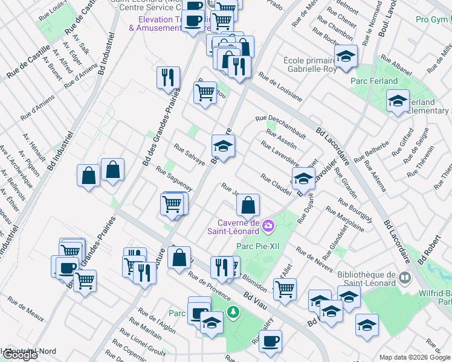Viewport: 452px width, 362px height.
Task: Open the coffee cup marker near Bd des Grandes-Prairies bottom-left
Action: 67,270
